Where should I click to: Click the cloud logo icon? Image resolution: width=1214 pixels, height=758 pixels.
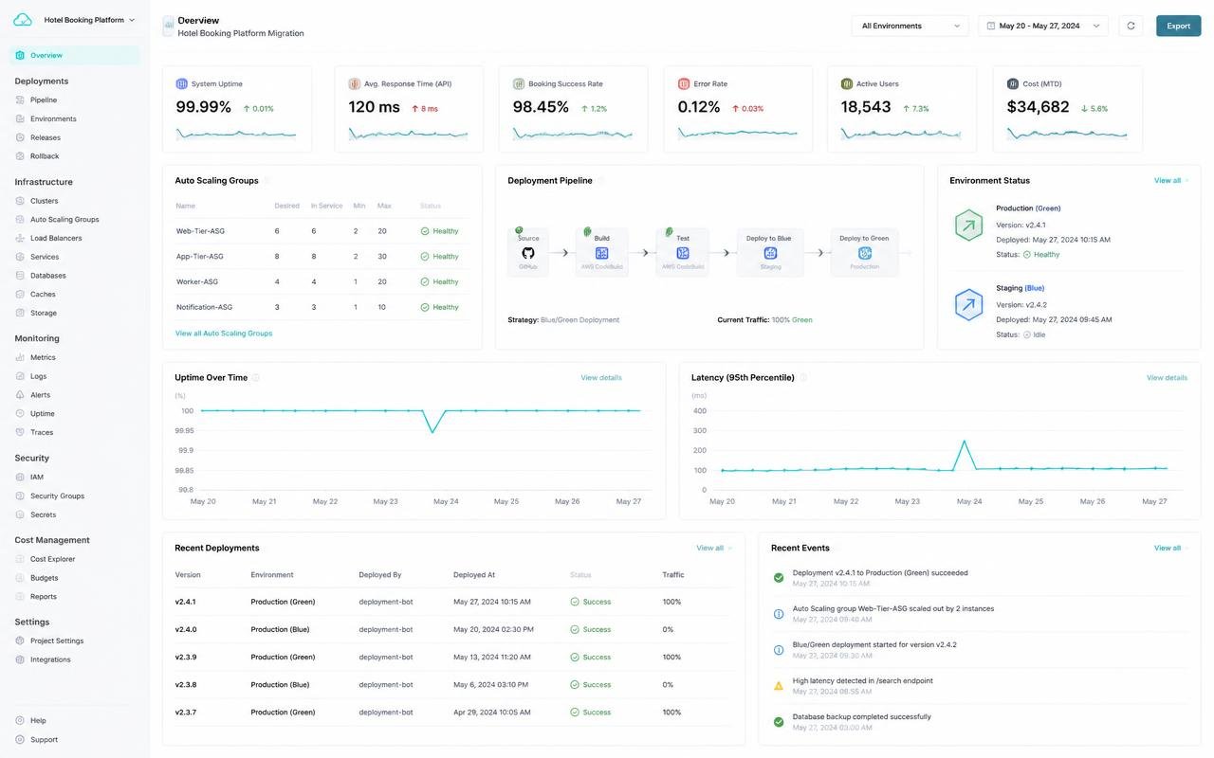coord(23,20)
